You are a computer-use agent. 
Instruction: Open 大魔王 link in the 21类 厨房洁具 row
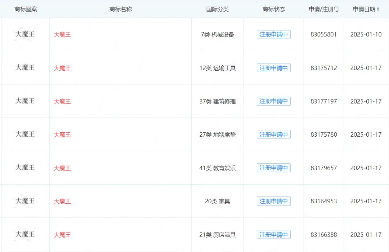62,235
